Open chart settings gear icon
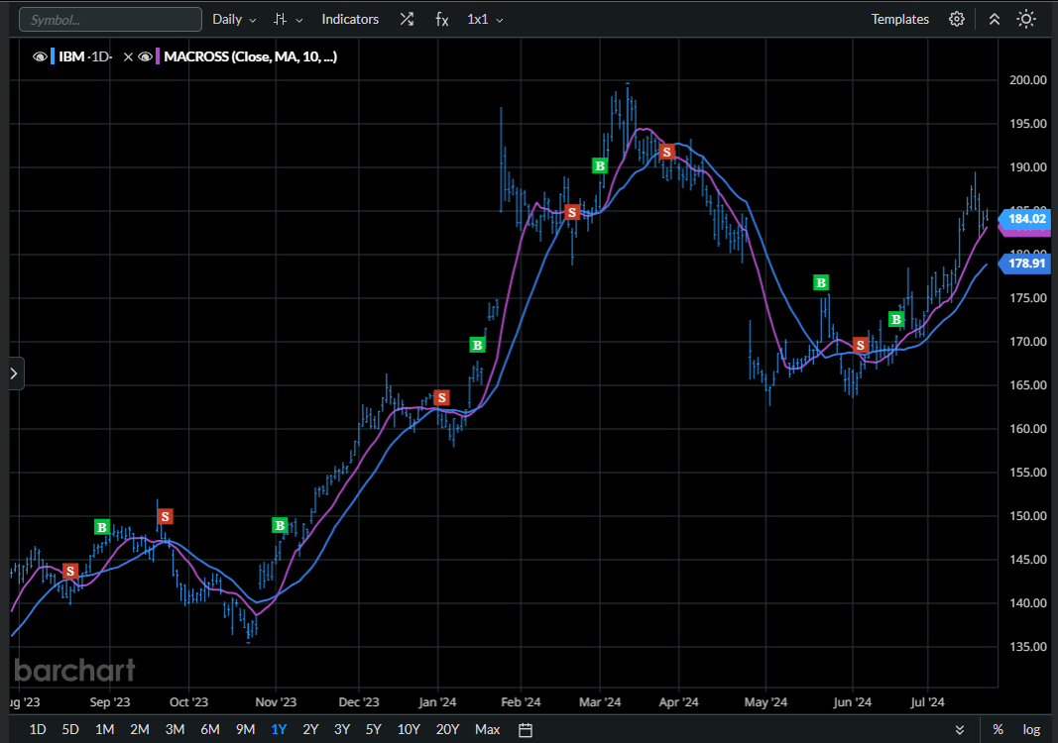 tap(957, 19)
